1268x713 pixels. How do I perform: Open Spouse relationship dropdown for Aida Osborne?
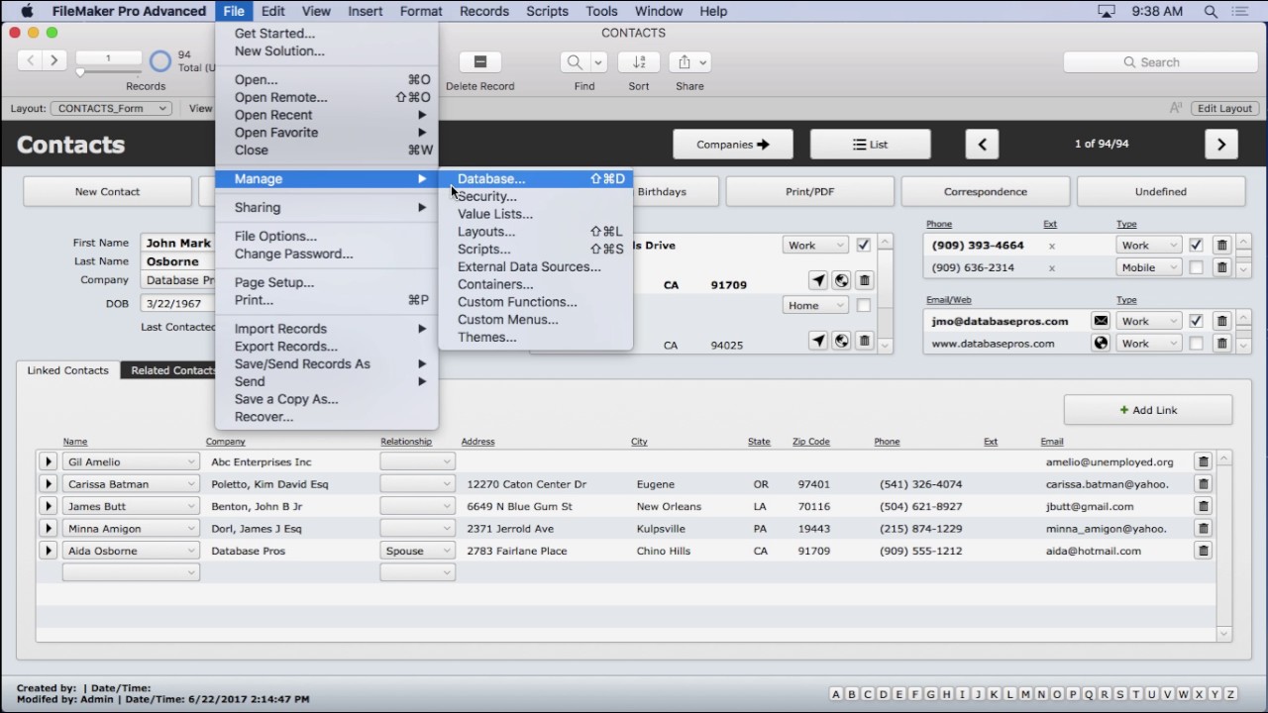[x=417, y=551]
